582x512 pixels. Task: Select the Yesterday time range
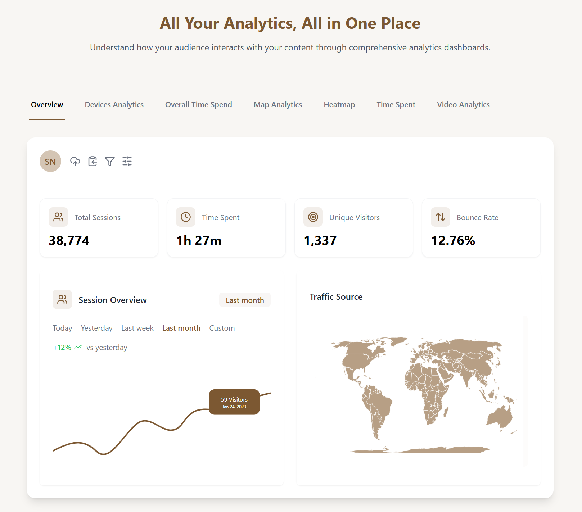tap(96, 328)
